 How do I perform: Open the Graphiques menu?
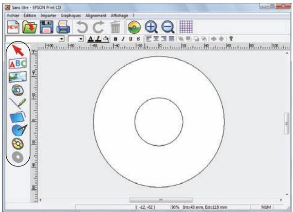pos(71,16)
